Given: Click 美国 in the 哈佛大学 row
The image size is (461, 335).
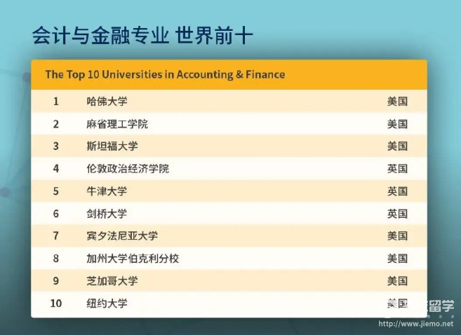Looking at the screenshot, I should coord(397,102).
